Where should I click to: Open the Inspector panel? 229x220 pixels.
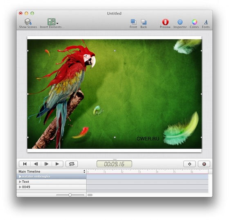180,23
